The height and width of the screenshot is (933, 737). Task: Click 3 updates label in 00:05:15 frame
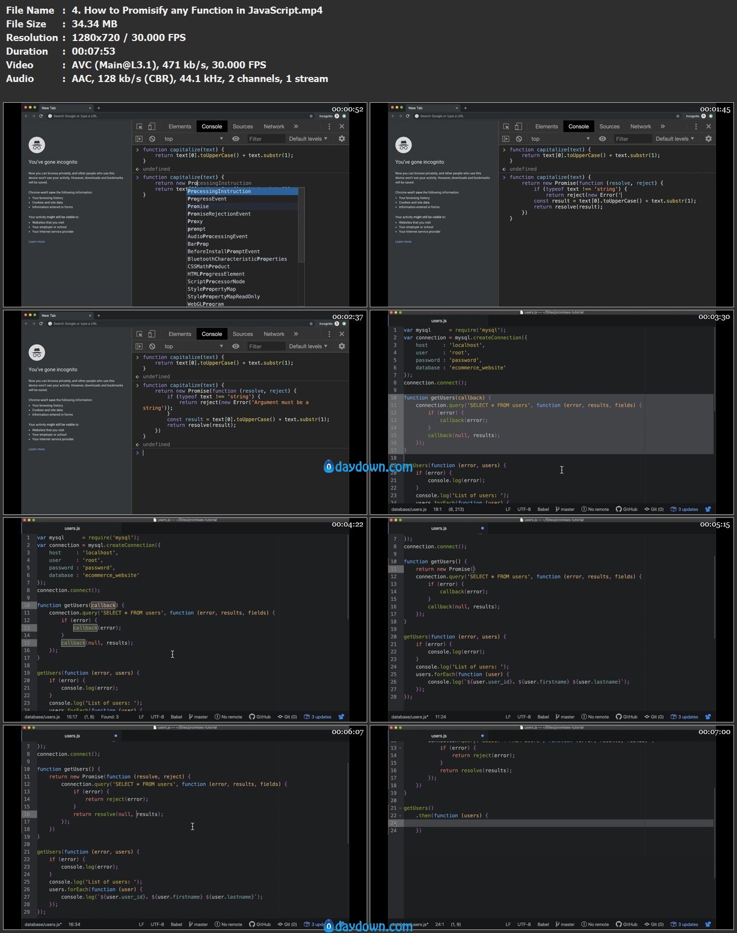(688, 717)
